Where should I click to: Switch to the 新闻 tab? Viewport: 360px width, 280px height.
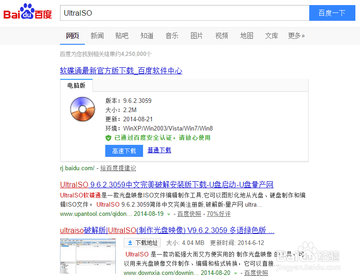(x=97, y=36)
